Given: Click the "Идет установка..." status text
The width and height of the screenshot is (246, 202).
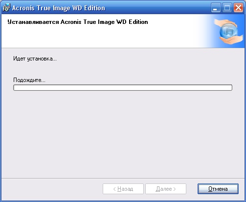Looking at the screenshot, I should [x=35, y=59].
